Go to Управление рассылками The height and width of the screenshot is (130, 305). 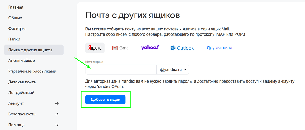[32, 71]
